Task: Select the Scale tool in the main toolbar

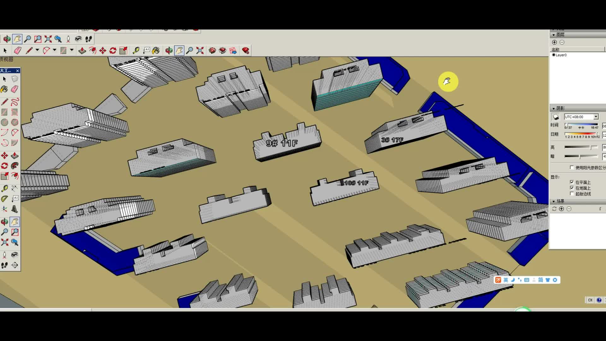Action: pos(123,51)
